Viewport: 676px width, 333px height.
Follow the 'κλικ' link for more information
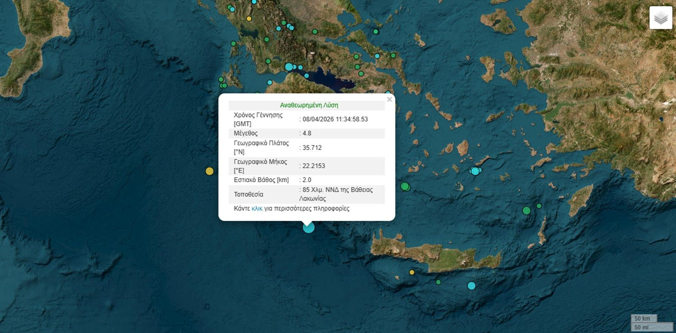tap(257, 208)
